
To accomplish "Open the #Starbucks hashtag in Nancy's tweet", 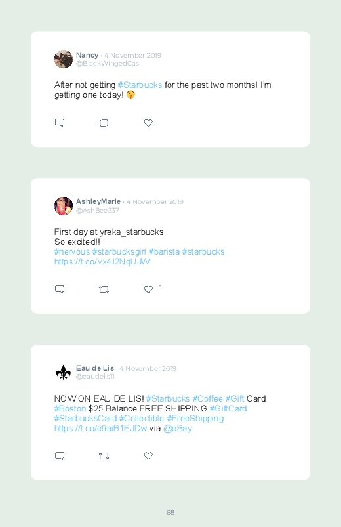I will (x=140, y=85).
